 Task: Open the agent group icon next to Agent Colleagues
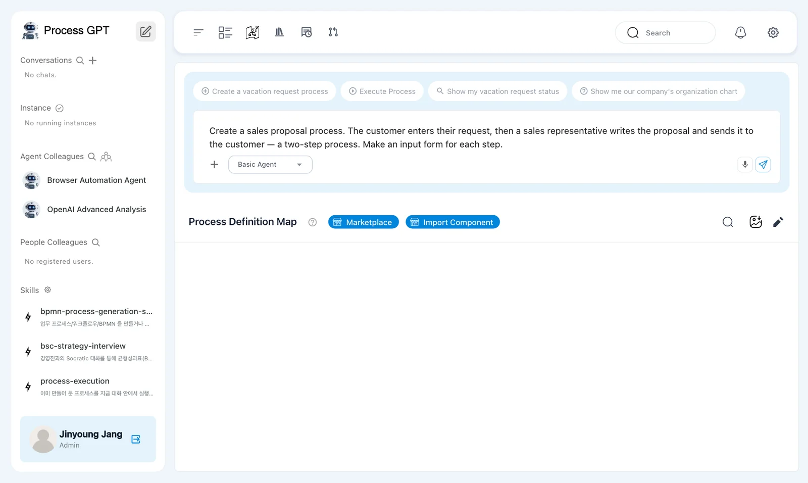coord(106,157)
